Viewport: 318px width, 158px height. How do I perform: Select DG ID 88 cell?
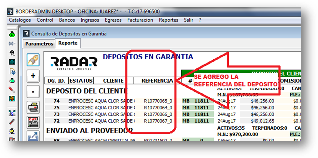57,140
